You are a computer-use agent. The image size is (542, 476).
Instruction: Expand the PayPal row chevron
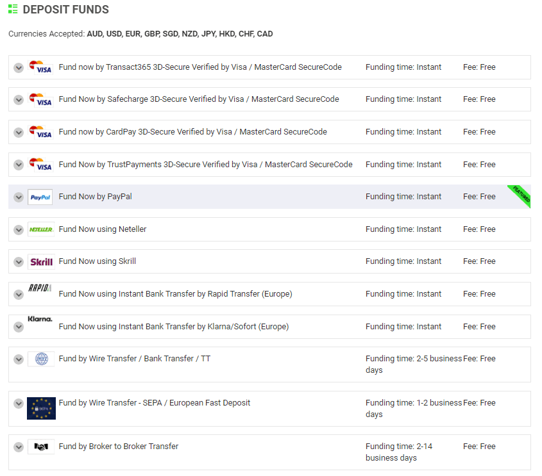click(19, 197)
